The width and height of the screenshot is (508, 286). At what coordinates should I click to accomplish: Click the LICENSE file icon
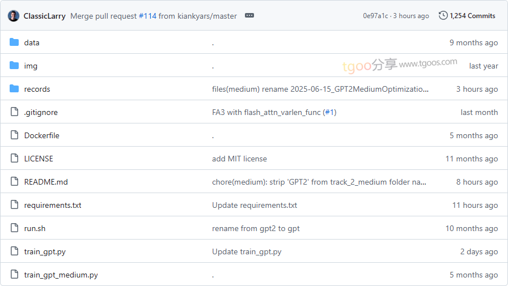[x=14, y=159]
